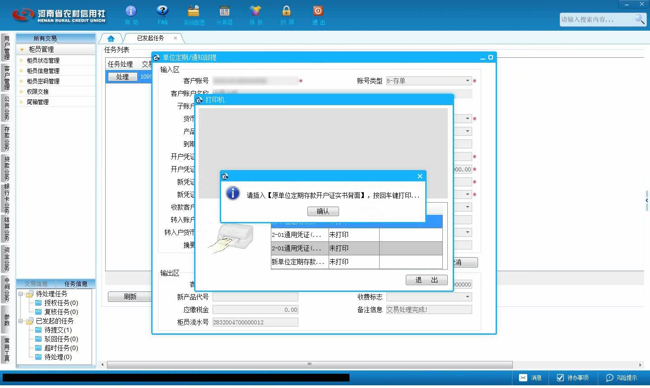The height and width of the screenshot is (388, 650).
Task: Open the 结算业务 side tab
Action: tap(6, 229)
